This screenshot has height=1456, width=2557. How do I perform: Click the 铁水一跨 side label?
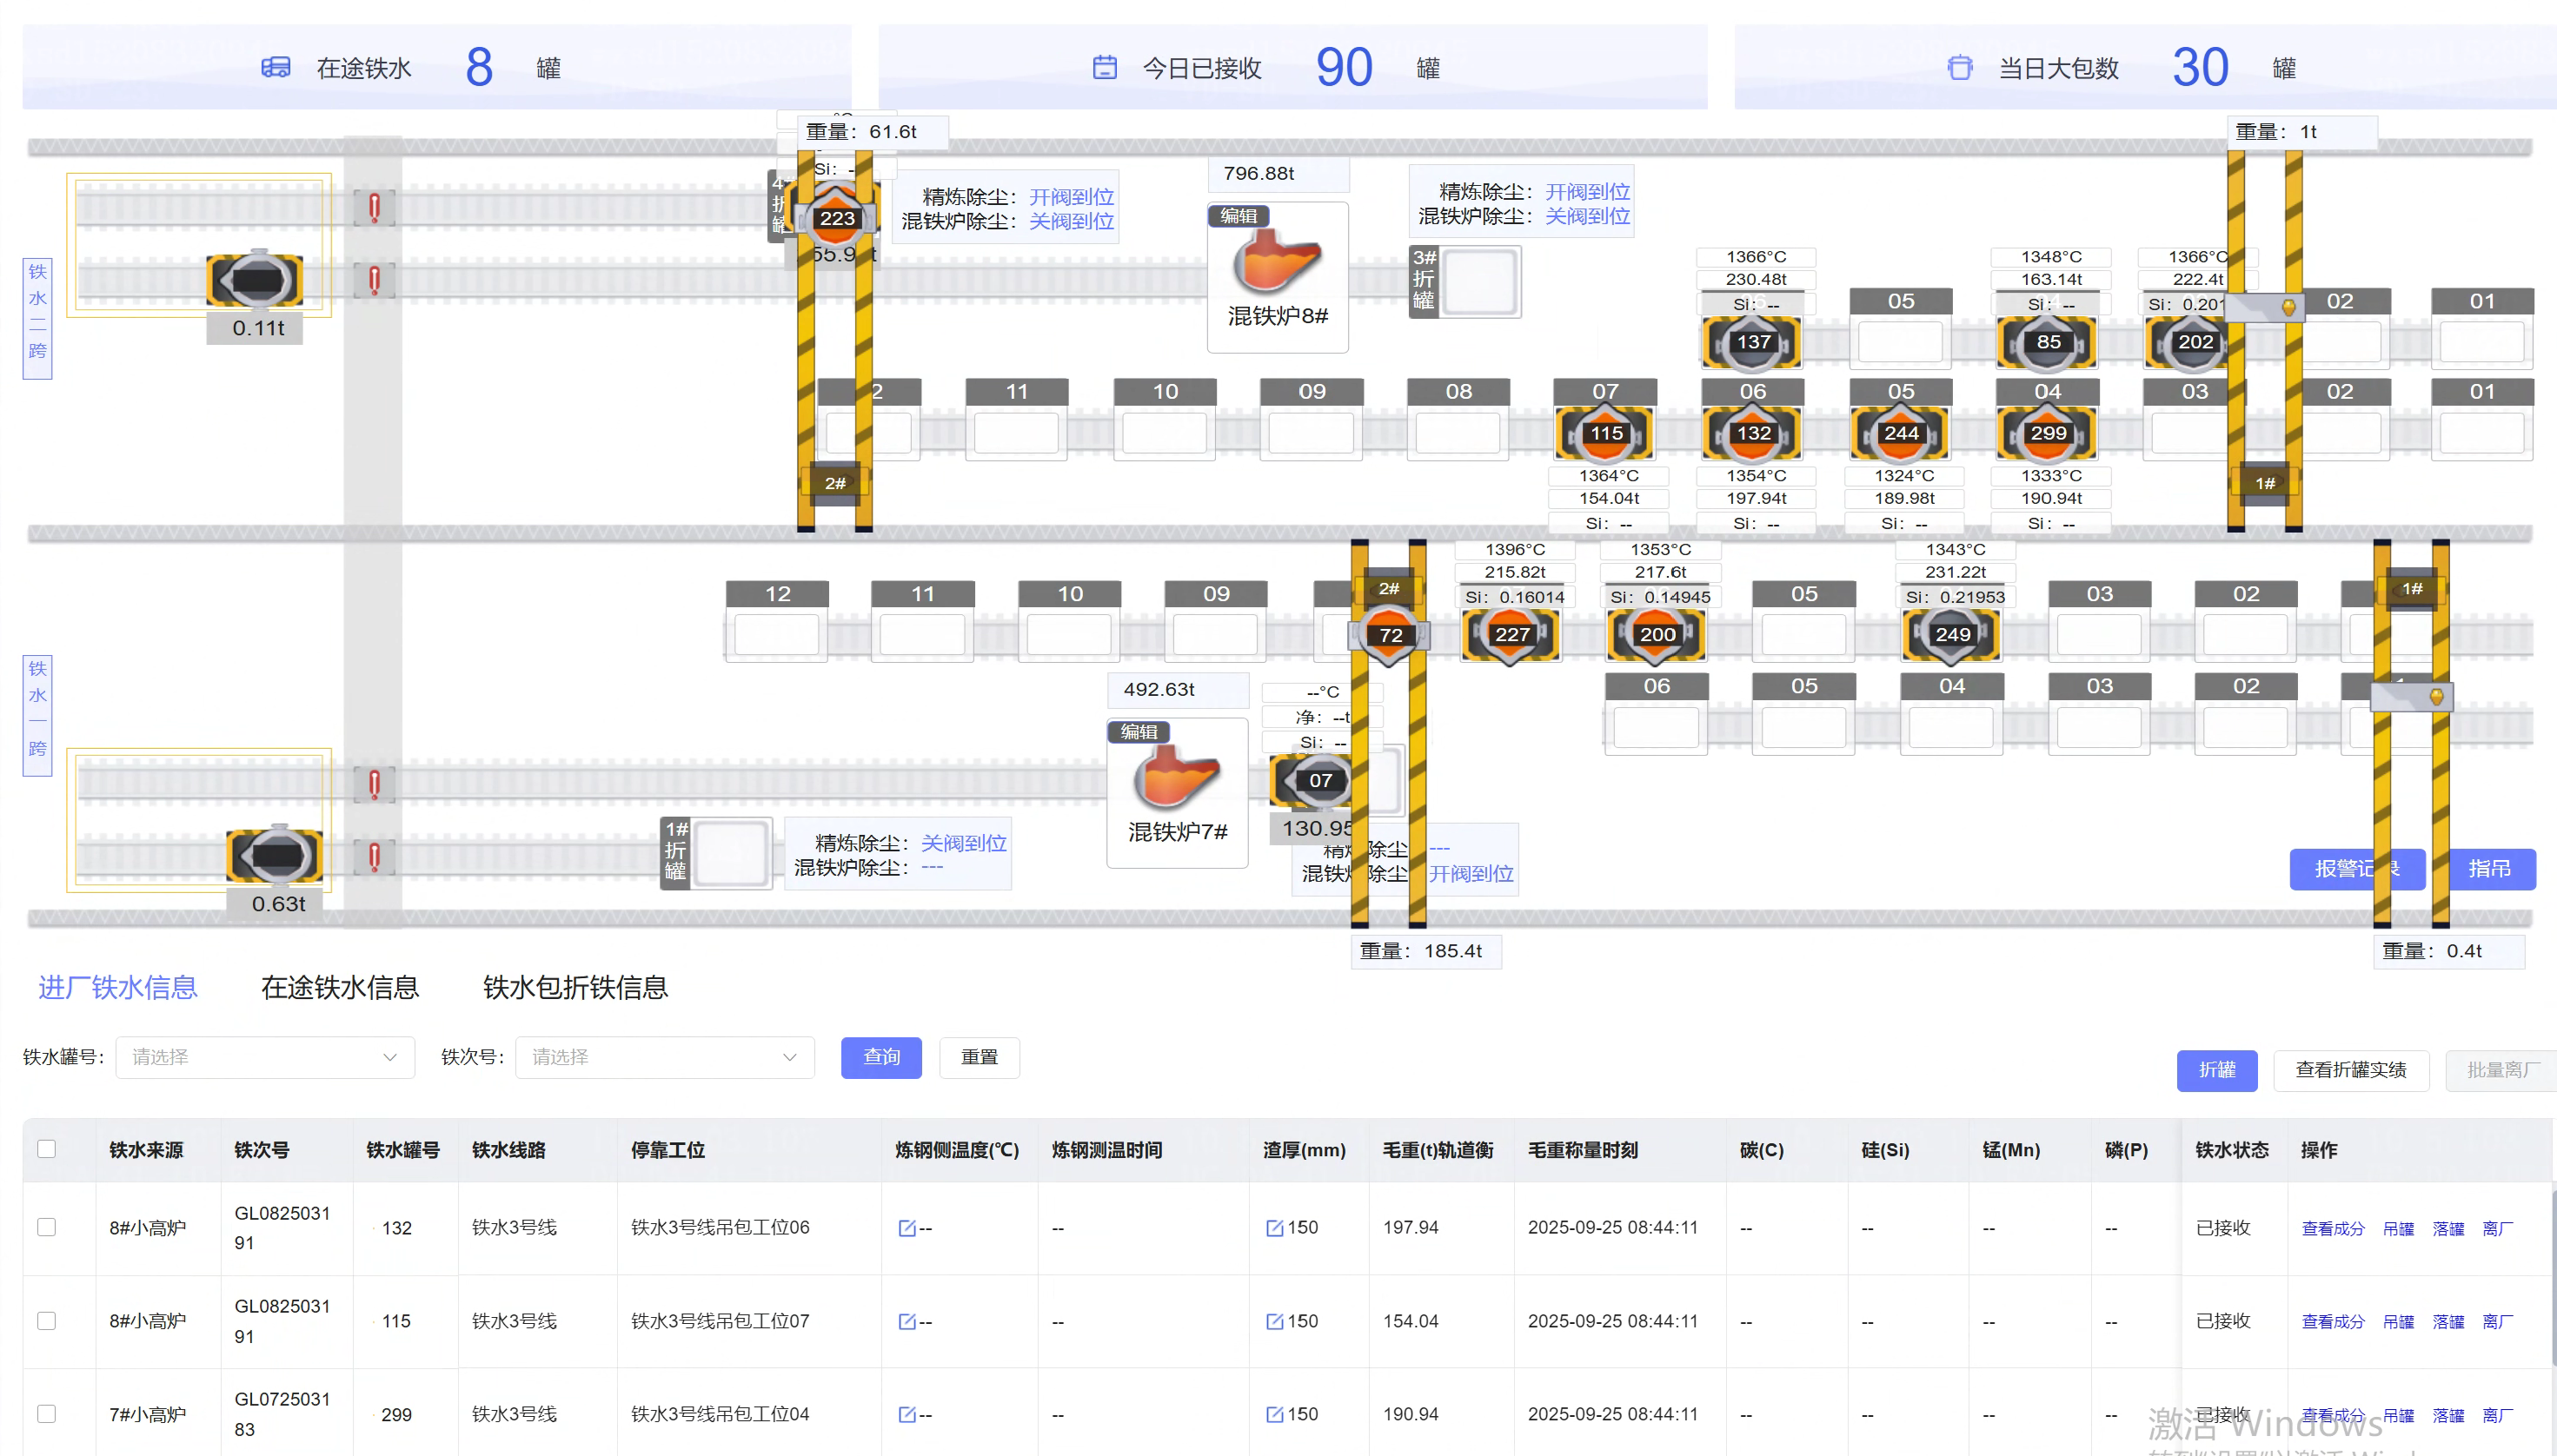tap(37, 715)
